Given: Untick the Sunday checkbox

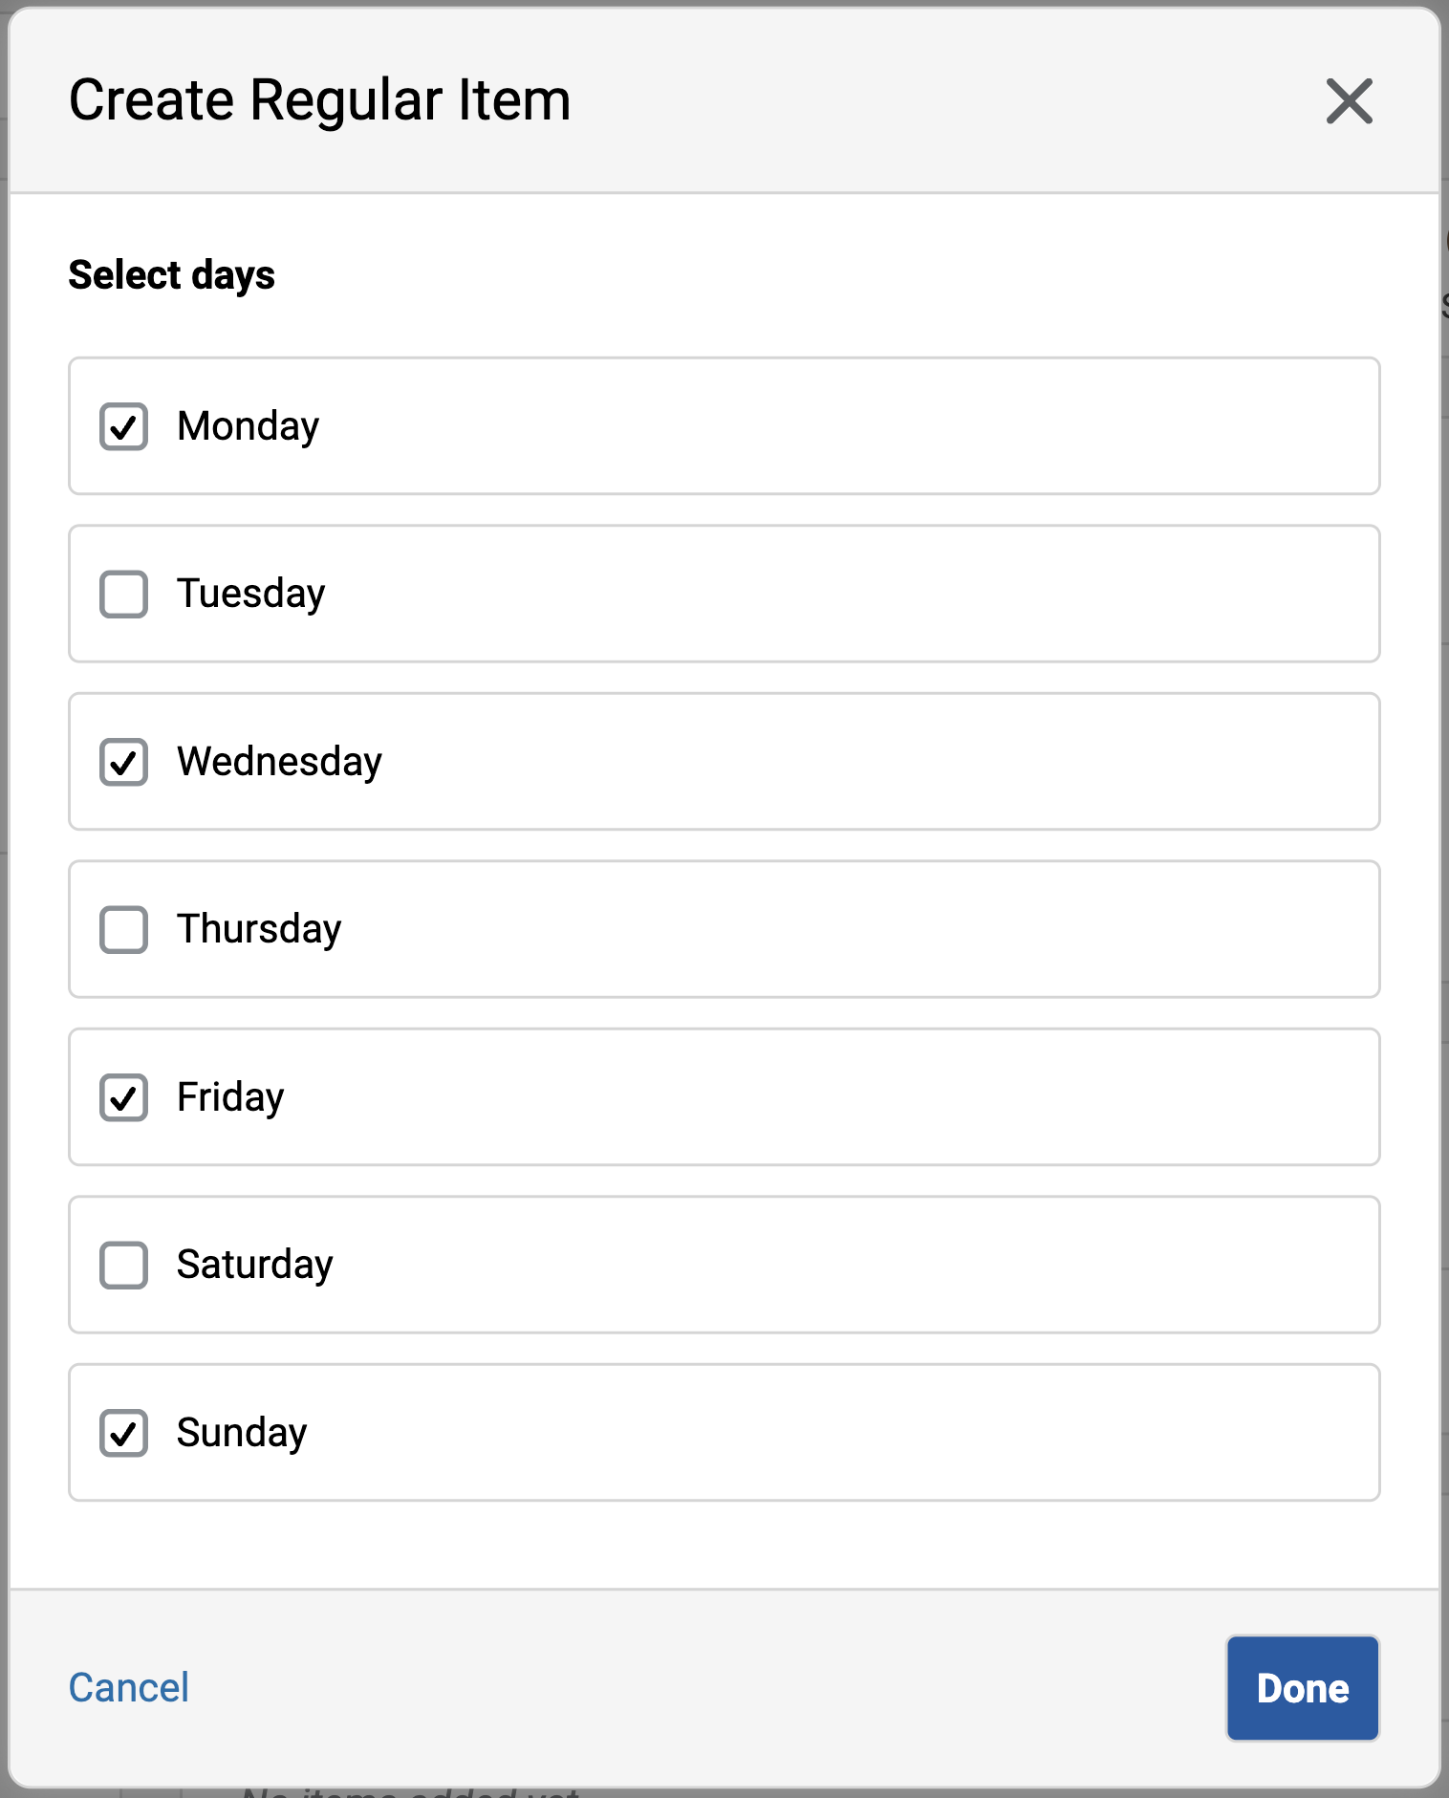Looking at the screenshot, I should click(x=124, y=1433).
